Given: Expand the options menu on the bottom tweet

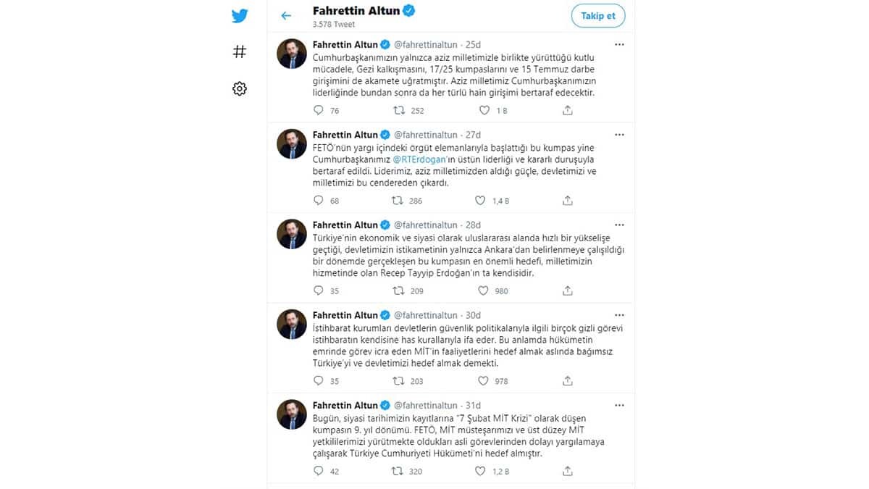Looking at the screenshot, I should [619, 405].
